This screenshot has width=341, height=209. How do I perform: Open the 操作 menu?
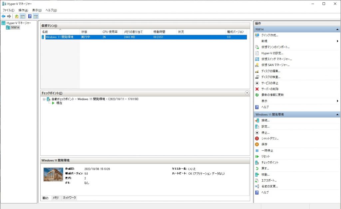pos(23,10)
